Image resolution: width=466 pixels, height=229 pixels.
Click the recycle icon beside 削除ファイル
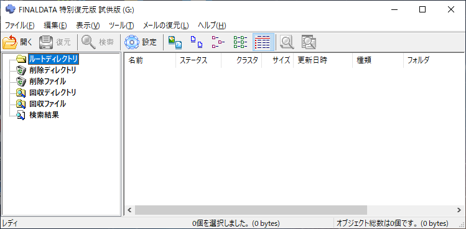(21, 81)
